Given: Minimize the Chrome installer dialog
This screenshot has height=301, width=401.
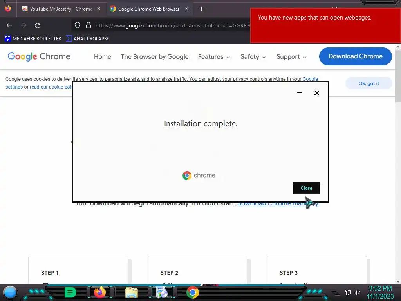Looking at the screenshot, I should coord(300,92).
